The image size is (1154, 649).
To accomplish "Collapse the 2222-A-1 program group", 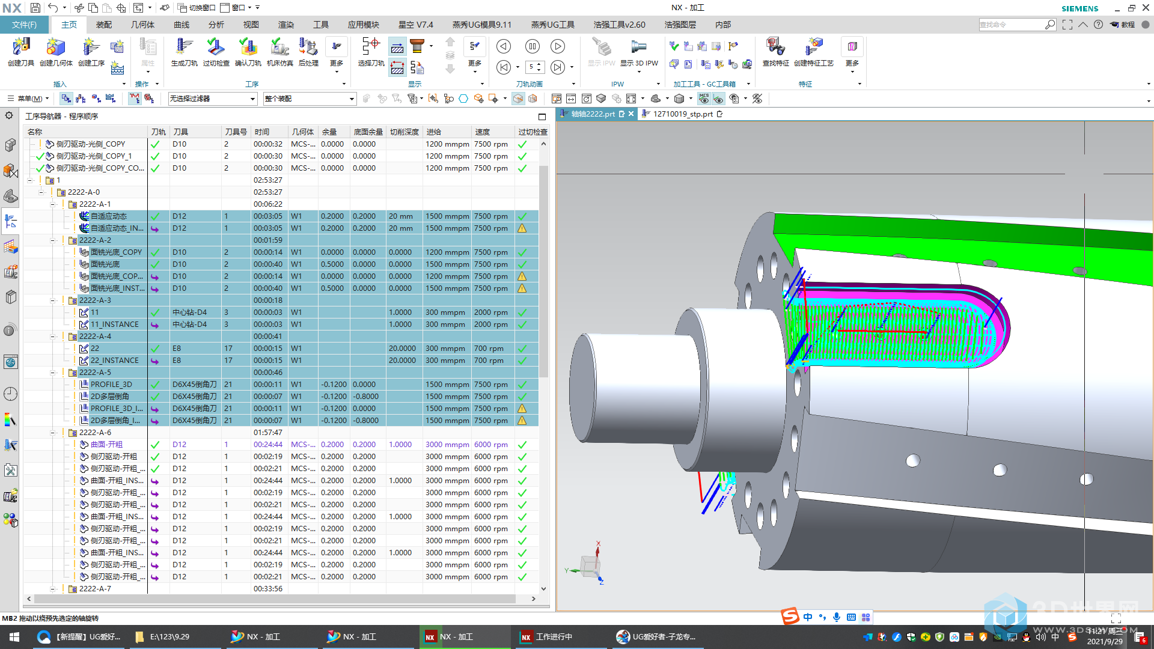I will point(53,204).
